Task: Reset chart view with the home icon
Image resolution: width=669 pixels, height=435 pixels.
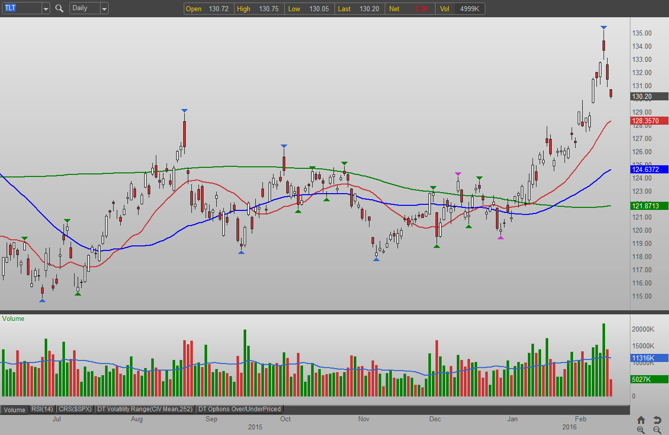Action: [x=641, y=420]
